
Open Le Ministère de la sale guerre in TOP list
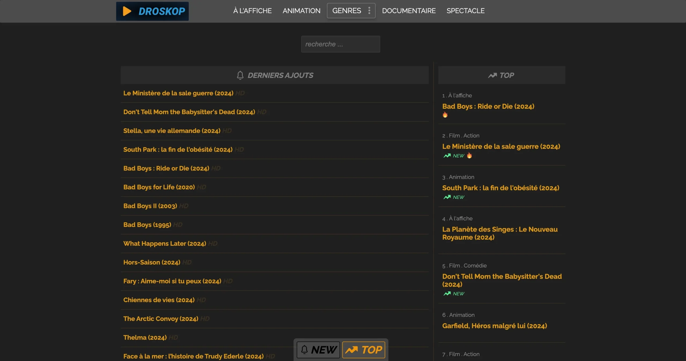pyautogui.click(x=501, y=146)
